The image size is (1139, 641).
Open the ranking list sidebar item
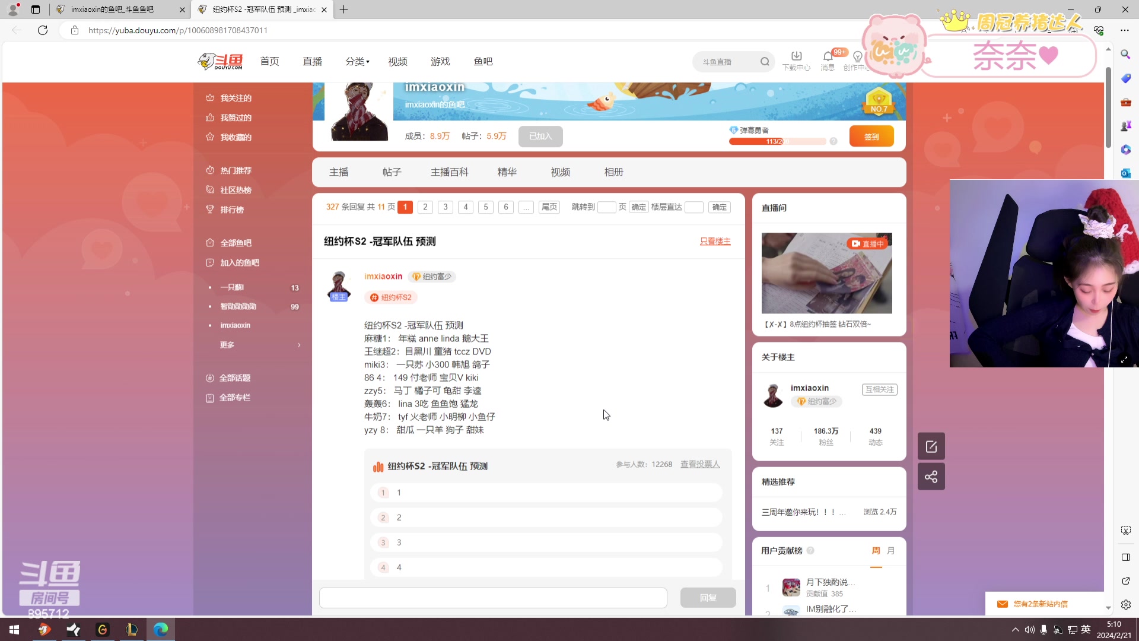pyautogui.click(x=231, y=210)
